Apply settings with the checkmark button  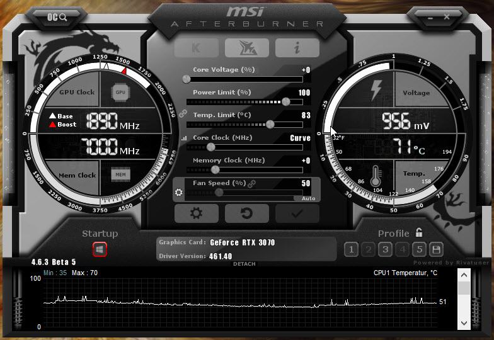click(x=297, y=213)
